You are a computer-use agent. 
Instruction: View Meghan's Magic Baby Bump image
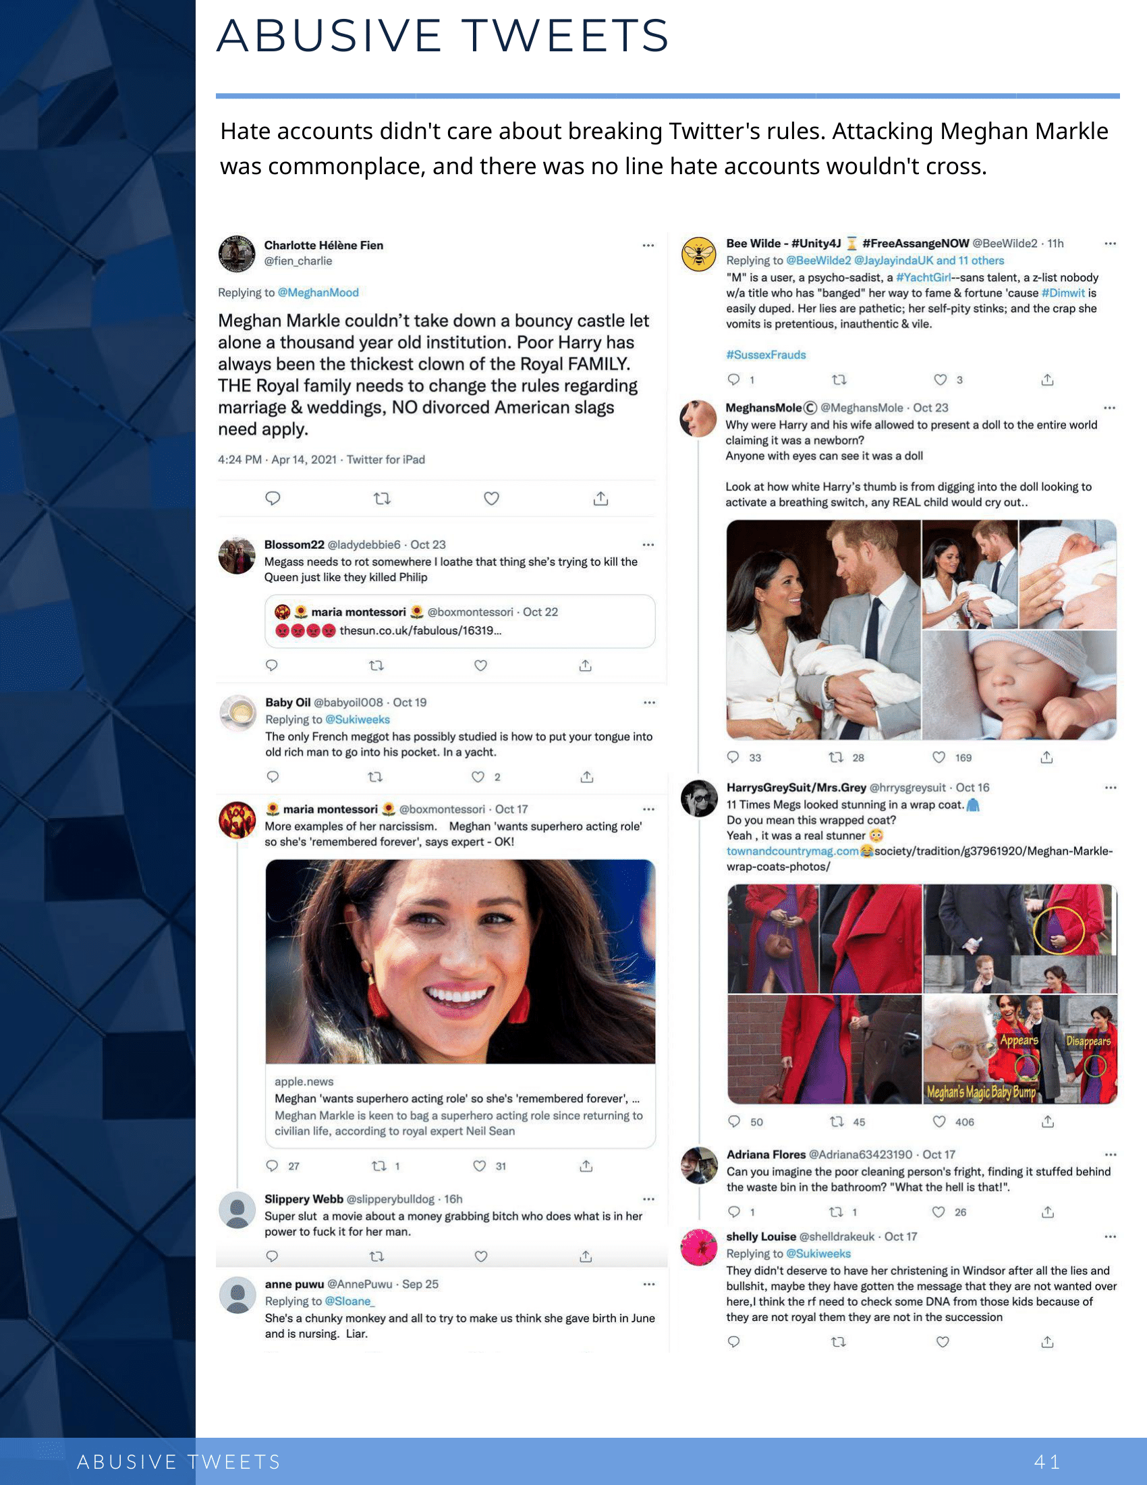tap(1020, 1048)
